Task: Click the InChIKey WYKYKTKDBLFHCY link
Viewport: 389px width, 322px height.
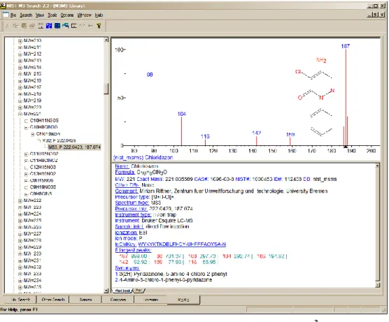Action: coord(182,244)
